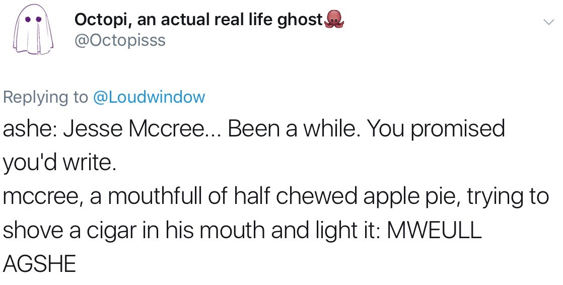Click the 'Replying to' label

tap(45, 97)
